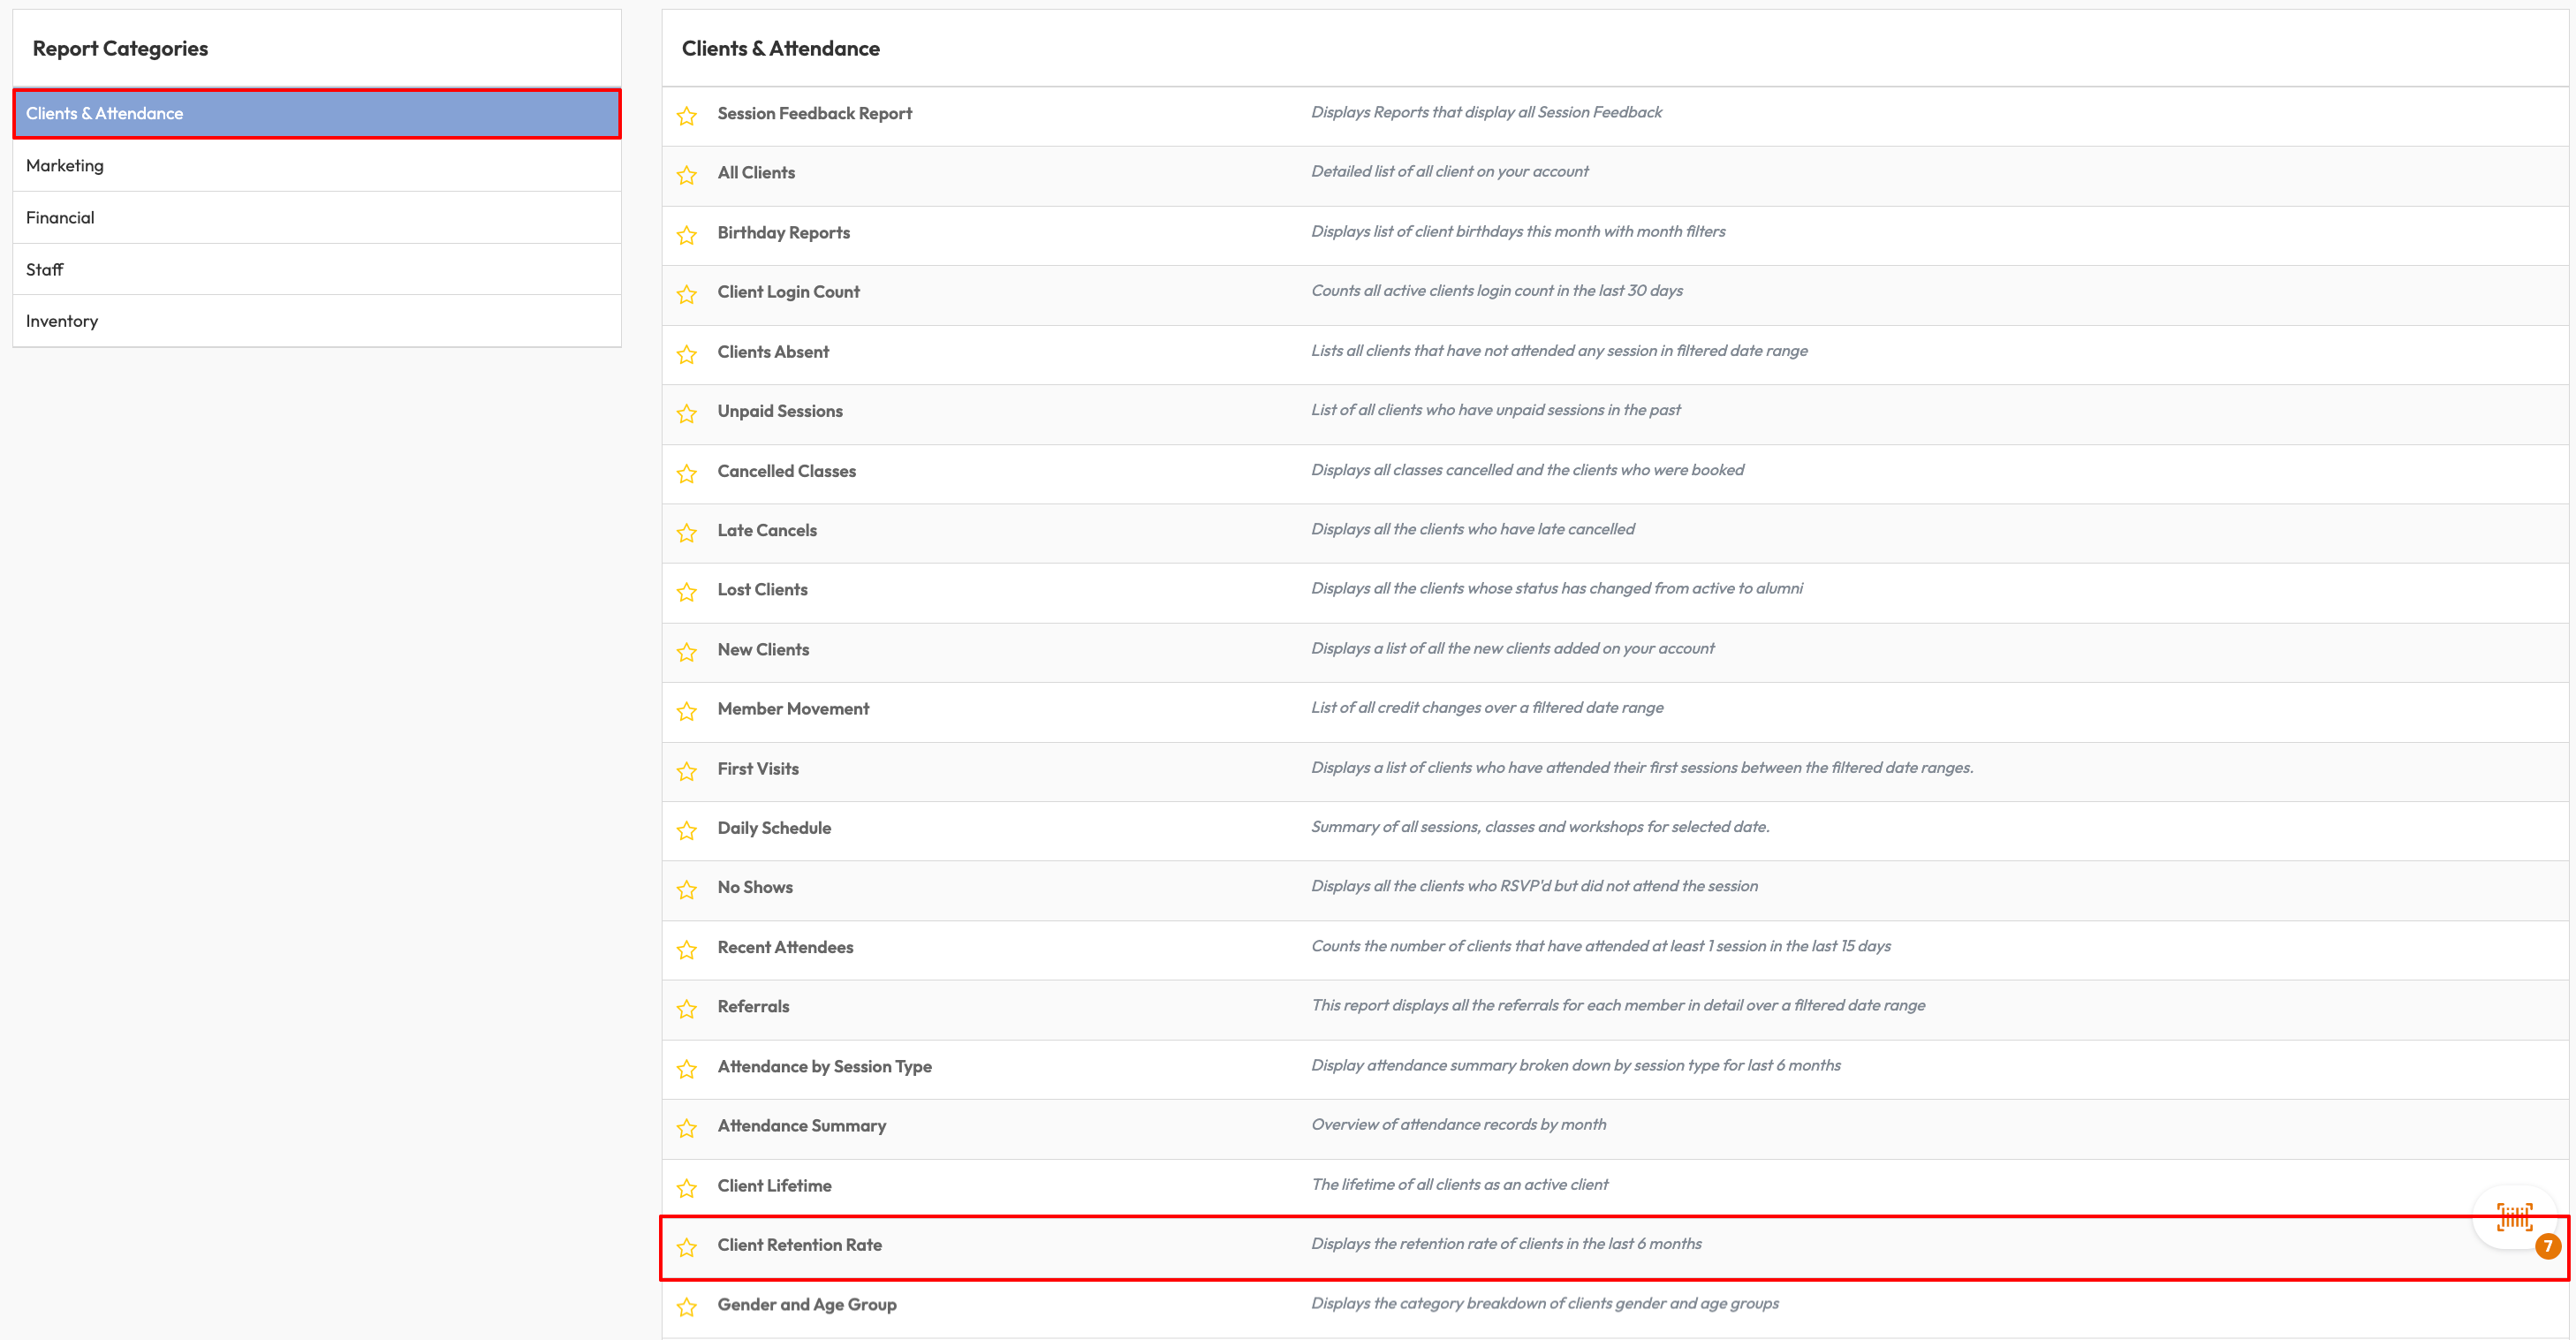Open the Client Login Count report
2576x1340 pixels.
[788, 292]
